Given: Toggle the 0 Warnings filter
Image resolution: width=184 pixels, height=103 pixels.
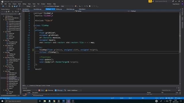Looking at the screenshot, I should (49, 90).
